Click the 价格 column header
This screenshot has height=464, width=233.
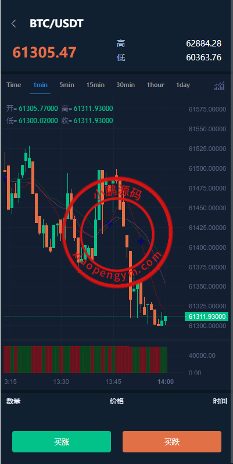[117, 401]
